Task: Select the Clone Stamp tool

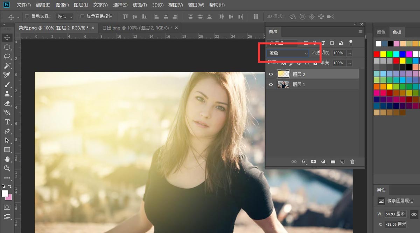Action: point(7,94)
